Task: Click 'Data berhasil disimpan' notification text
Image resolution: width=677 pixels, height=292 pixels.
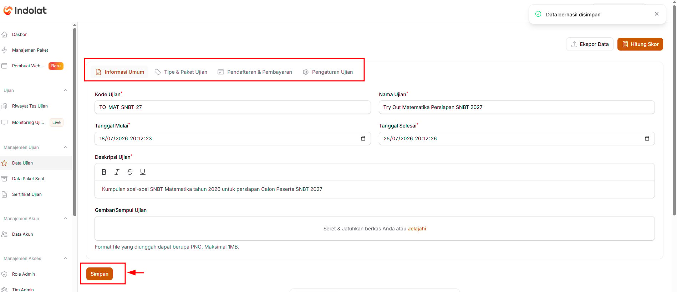Action: pyautogui.click(x=573, y=15)
